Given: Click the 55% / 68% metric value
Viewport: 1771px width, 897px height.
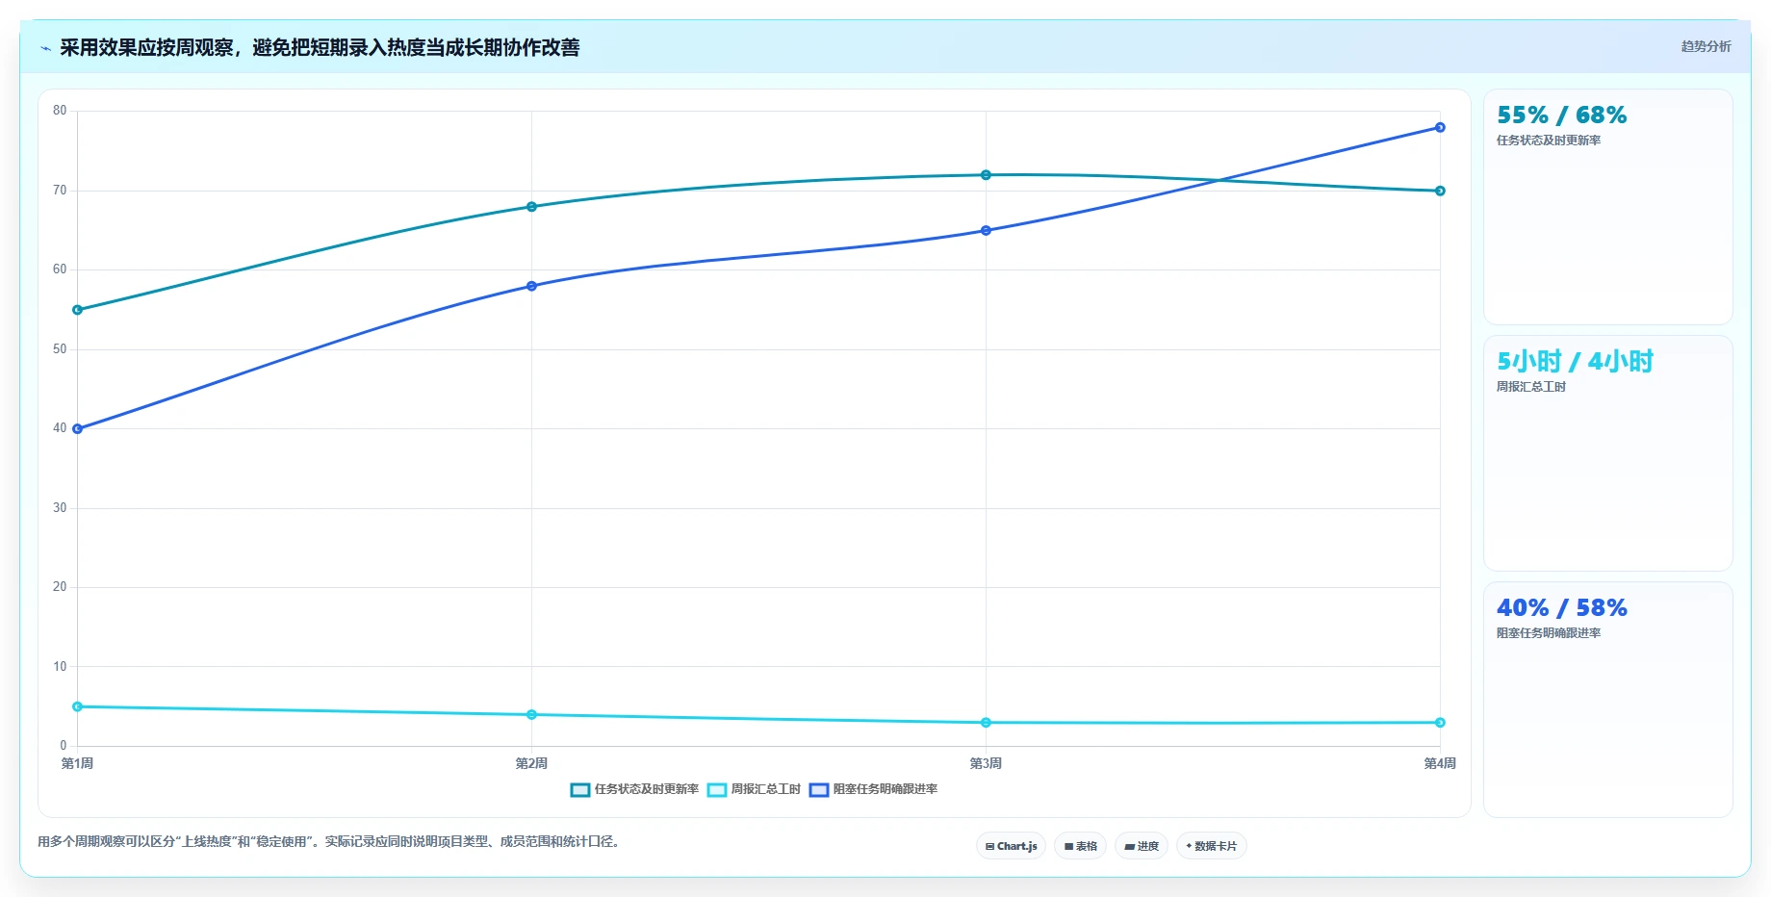Looking at the screenshot, I should pyautogui.click(x=1561, y=115).
